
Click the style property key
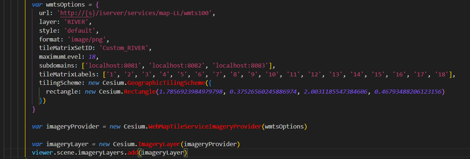[48, 30]
